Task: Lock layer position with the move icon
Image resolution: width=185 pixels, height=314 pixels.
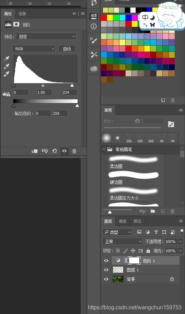Action: (x=133, y=250)
